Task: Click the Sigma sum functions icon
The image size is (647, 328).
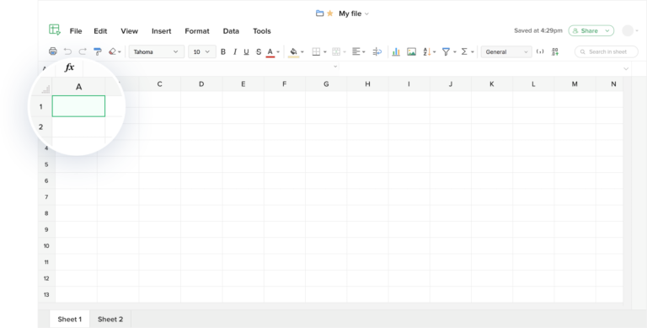Action: pos(464,51)
